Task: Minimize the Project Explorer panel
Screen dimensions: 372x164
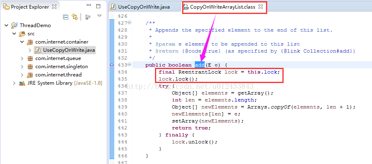Action: [x=89, y=5]
